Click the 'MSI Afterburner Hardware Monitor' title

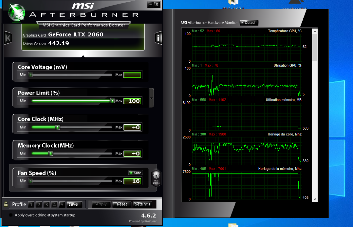pyautogui.click(x=209, y=23)
